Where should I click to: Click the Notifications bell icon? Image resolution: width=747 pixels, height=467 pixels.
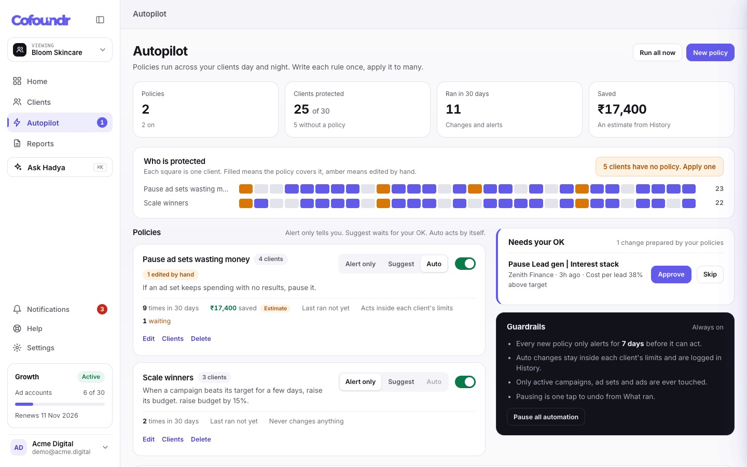click(17, 309)
